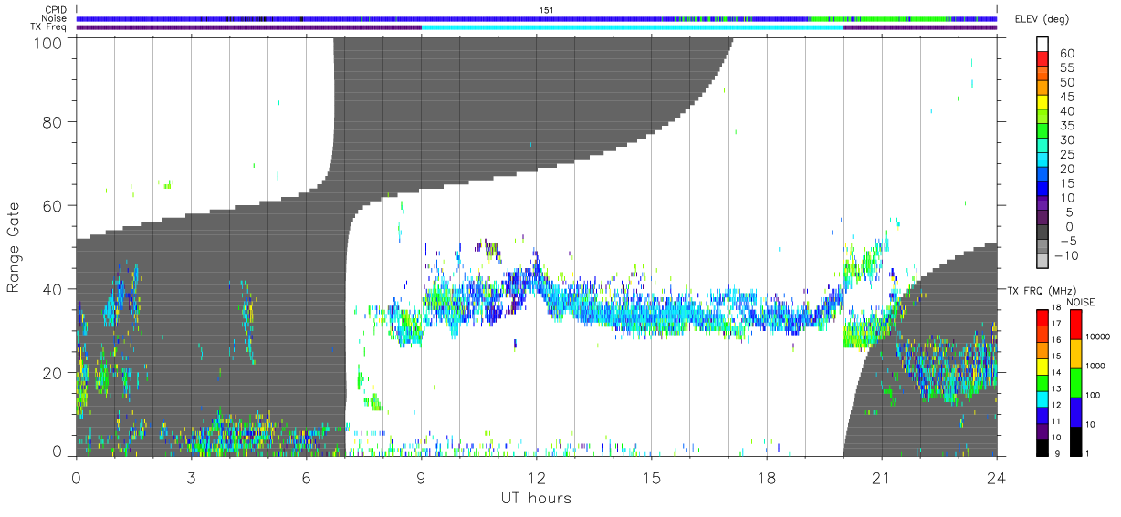Click the TX Freq row label
Viewport: 1121px width, 517px height.
pyautogui.click(x=49, y=27)
